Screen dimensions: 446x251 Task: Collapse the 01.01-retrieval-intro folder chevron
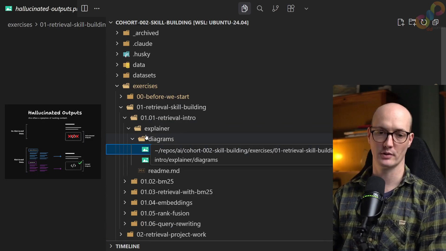point(125,118)
